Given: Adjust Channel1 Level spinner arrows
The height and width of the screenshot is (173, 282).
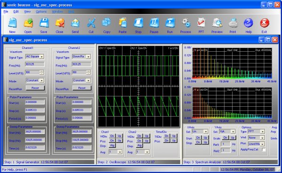Looking at the screenshot, I should (41, 72).
